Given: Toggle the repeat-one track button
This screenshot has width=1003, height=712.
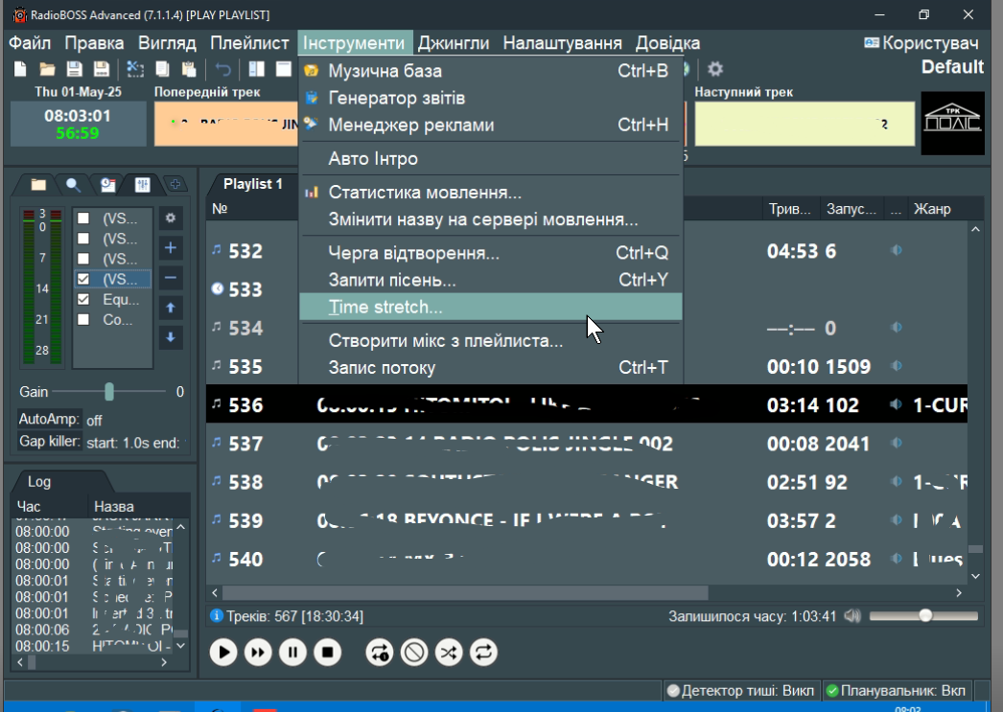Looking at the screenshot, I should point(380,653).
